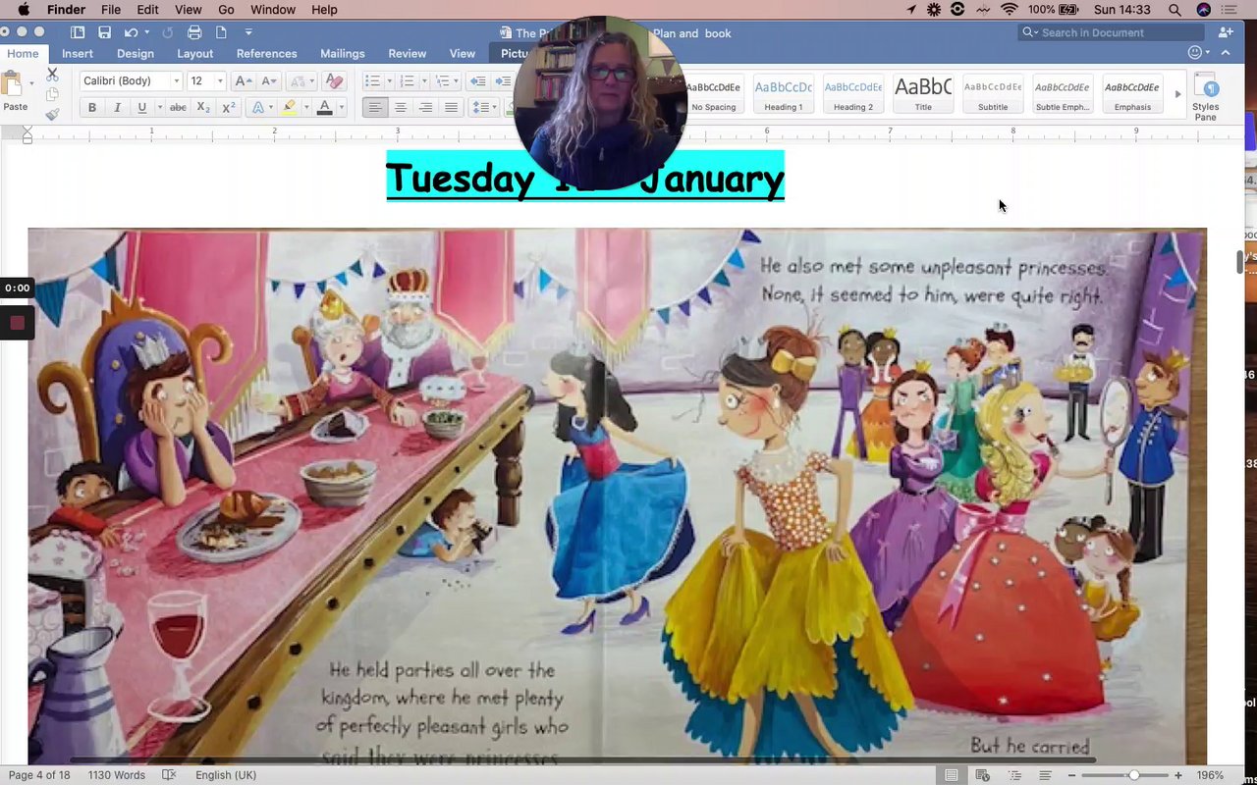Toggle Underline formatting

tap(142, 108)
